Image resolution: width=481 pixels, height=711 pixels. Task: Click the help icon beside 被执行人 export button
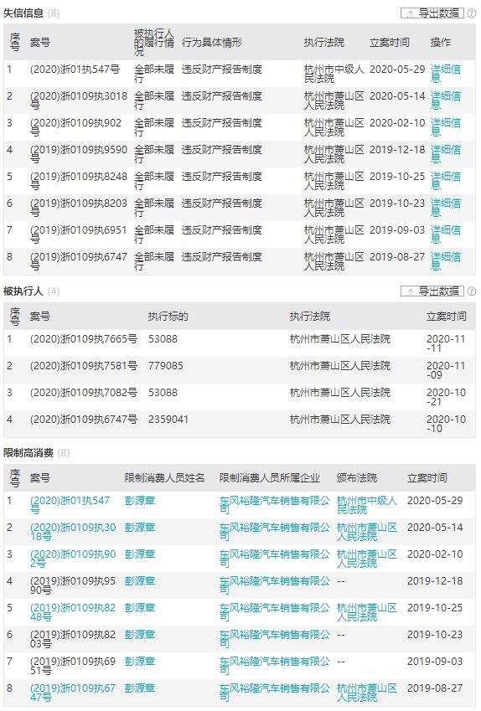coord(472,291)
